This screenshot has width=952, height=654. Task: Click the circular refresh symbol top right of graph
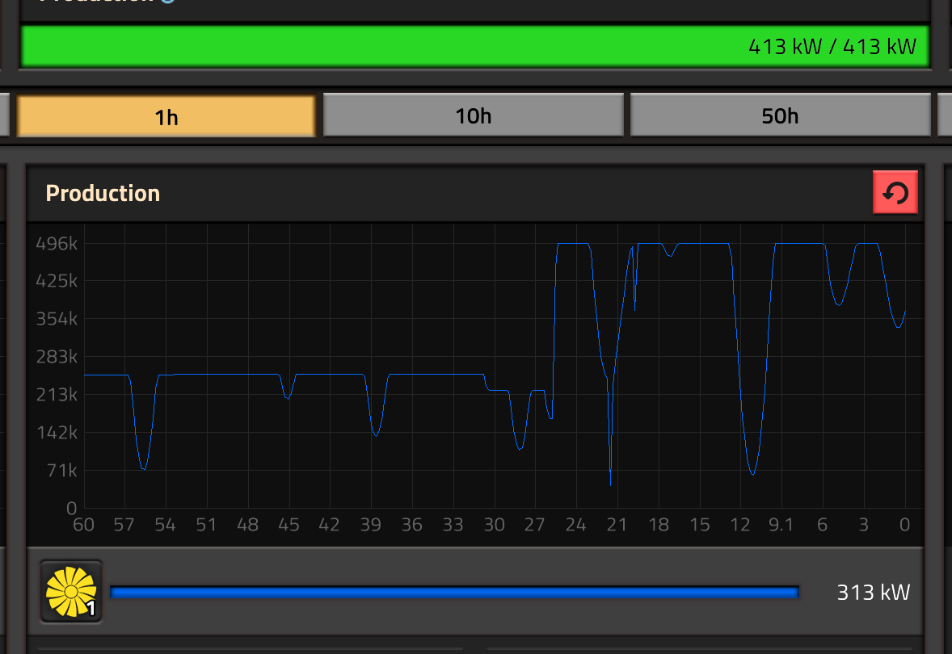coord(895,192)
